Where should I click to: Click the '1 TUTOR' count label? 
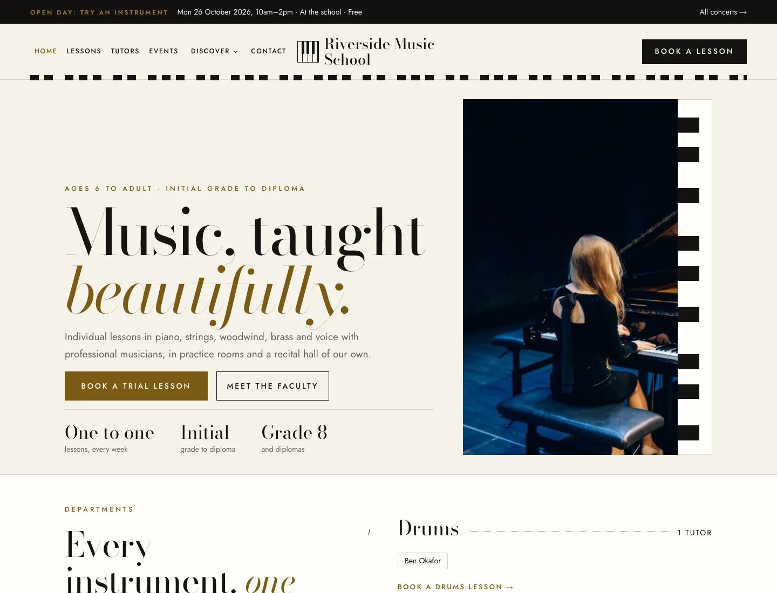pos(695,533)
